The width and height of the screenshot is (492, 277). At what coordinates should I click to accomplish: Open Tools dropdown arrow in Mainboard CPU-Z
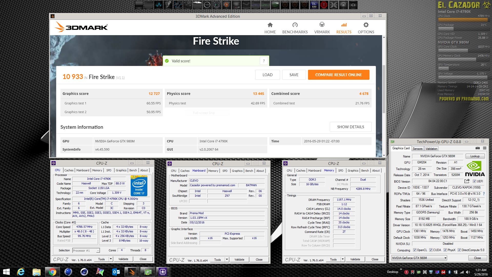pos(227,260)
